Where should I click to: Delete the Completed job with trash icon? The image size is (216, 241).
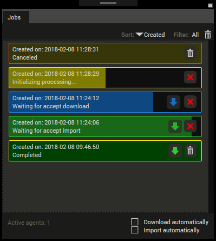[x=190, y=151]
